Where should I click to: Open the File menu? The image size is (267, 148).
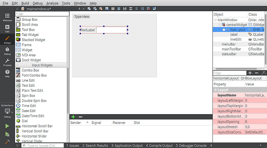click(x=5, y=3)
